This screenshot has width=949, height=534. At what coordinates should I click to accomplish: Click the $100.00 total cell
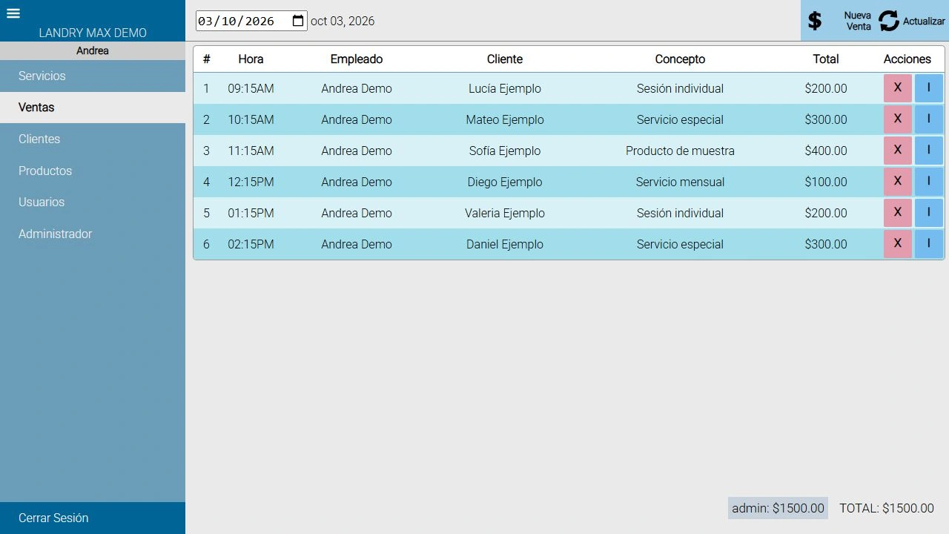[826, 182]
